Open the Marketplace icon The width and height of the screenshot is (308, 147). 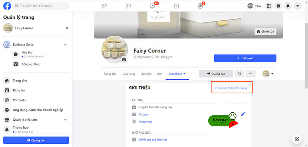pos(176,6)
